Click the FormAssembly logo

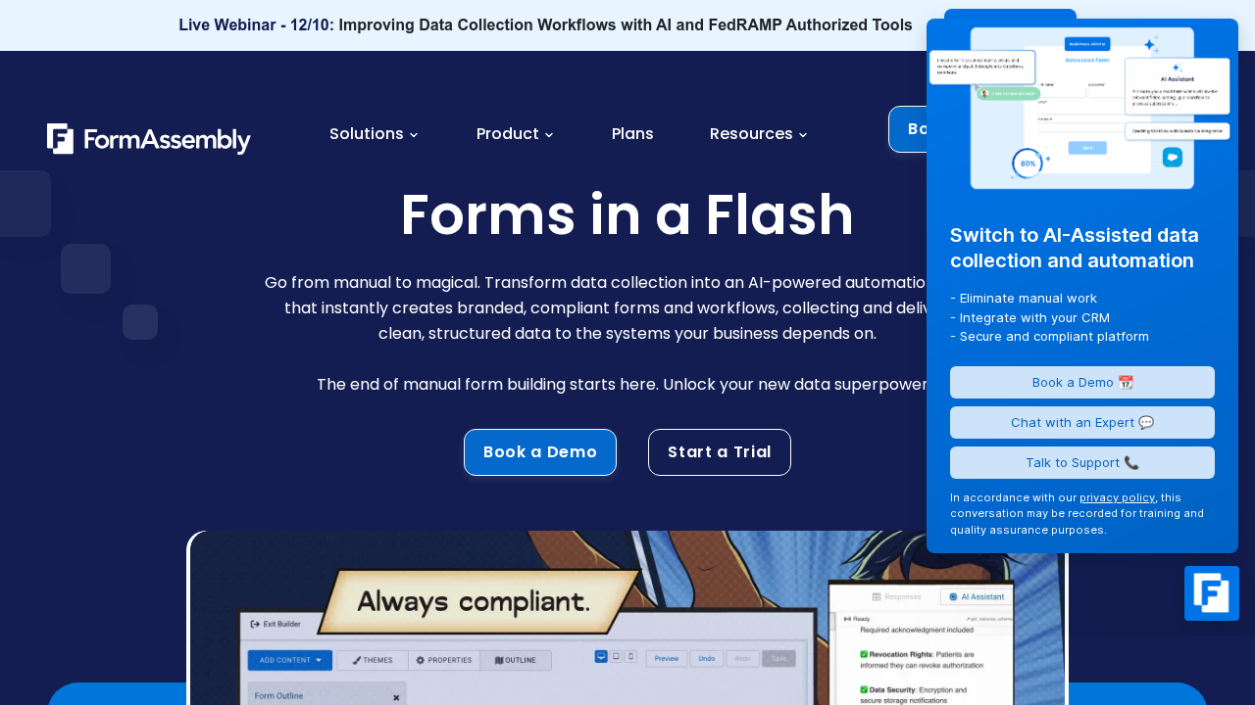click(x=147, y=138)
